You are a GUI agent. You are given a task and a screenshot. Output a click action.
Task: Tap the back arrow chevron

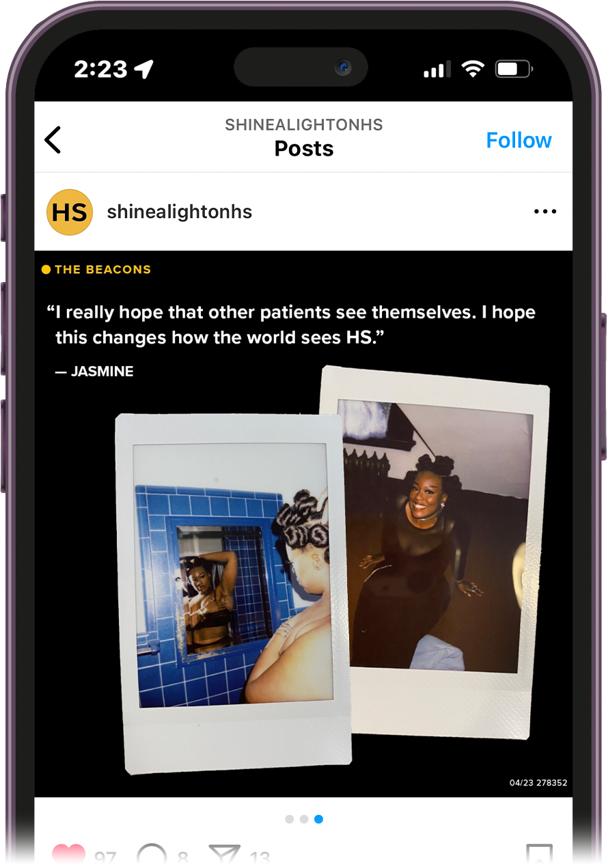pyautogui.click(x=53, y=140)
